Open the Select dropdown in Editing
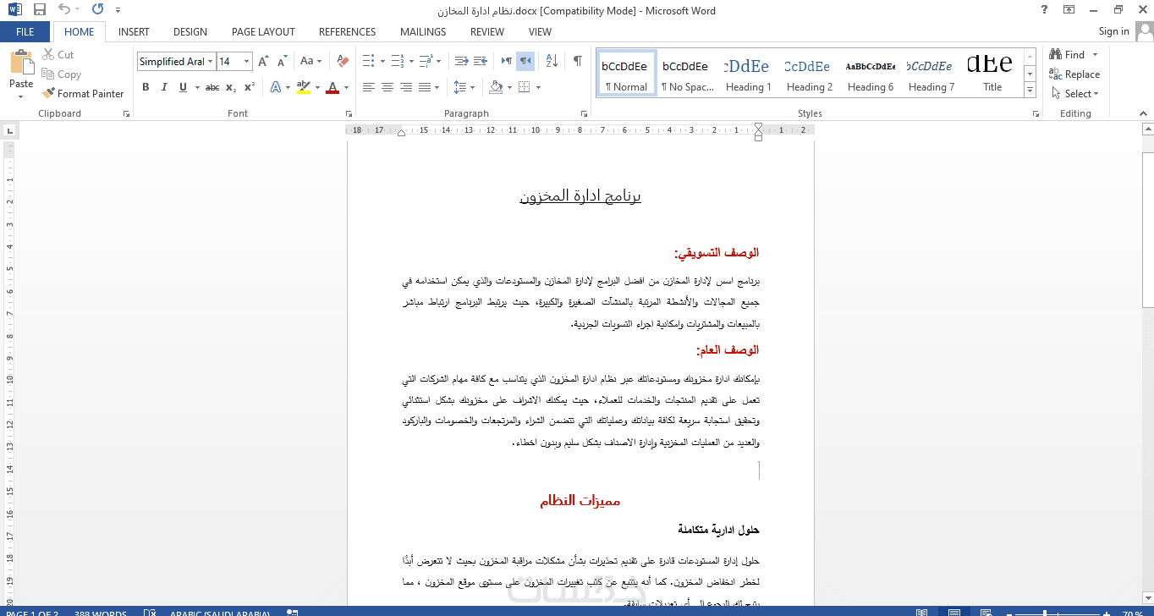The height and width of the screenshot is (616, 1154). coord(1076,94)
